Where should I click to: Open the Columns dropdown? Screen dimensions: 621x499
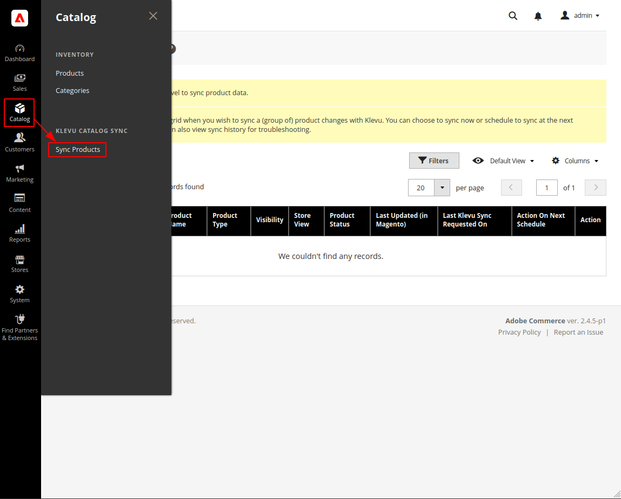[x=575, y=161]
